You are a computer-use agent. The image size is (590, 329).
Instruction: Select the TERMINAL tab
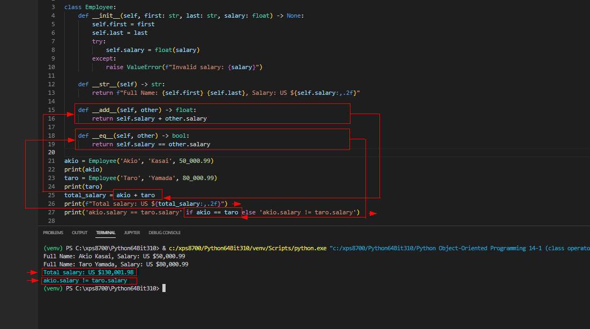[106, 233]
